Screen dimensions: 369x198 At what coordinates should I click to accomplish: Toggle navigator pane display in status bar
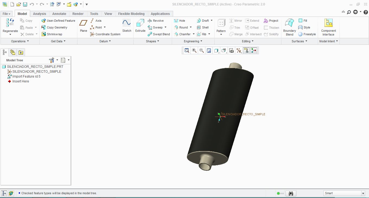pos(4,193)
